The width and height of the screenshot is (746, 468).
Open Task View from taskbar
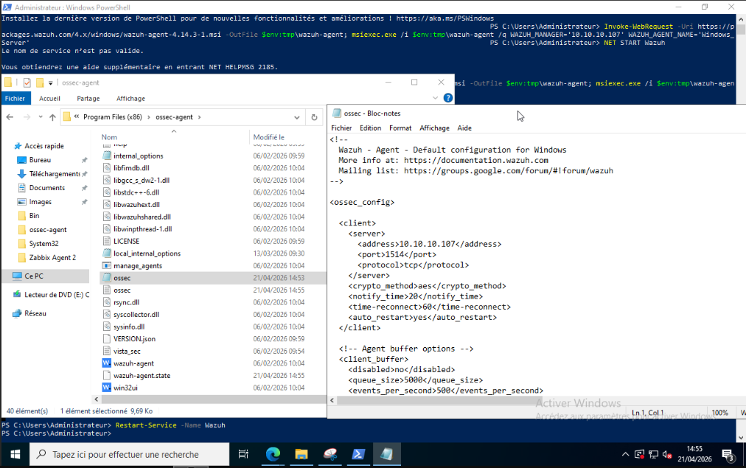(243, 455)
